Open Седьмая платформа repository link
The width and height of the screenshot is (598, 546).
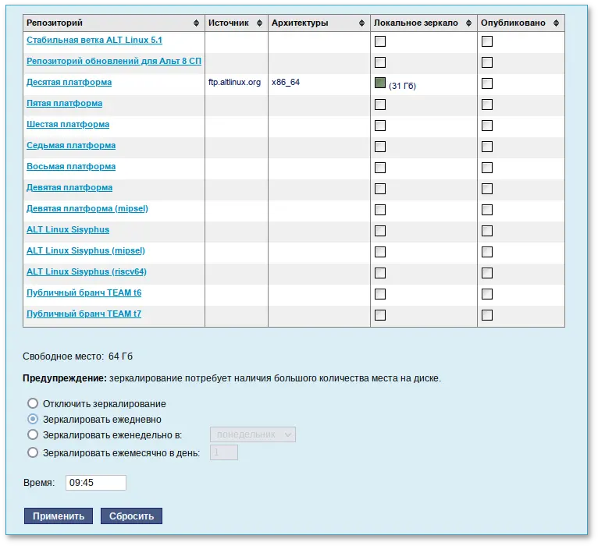pos(71,145)
